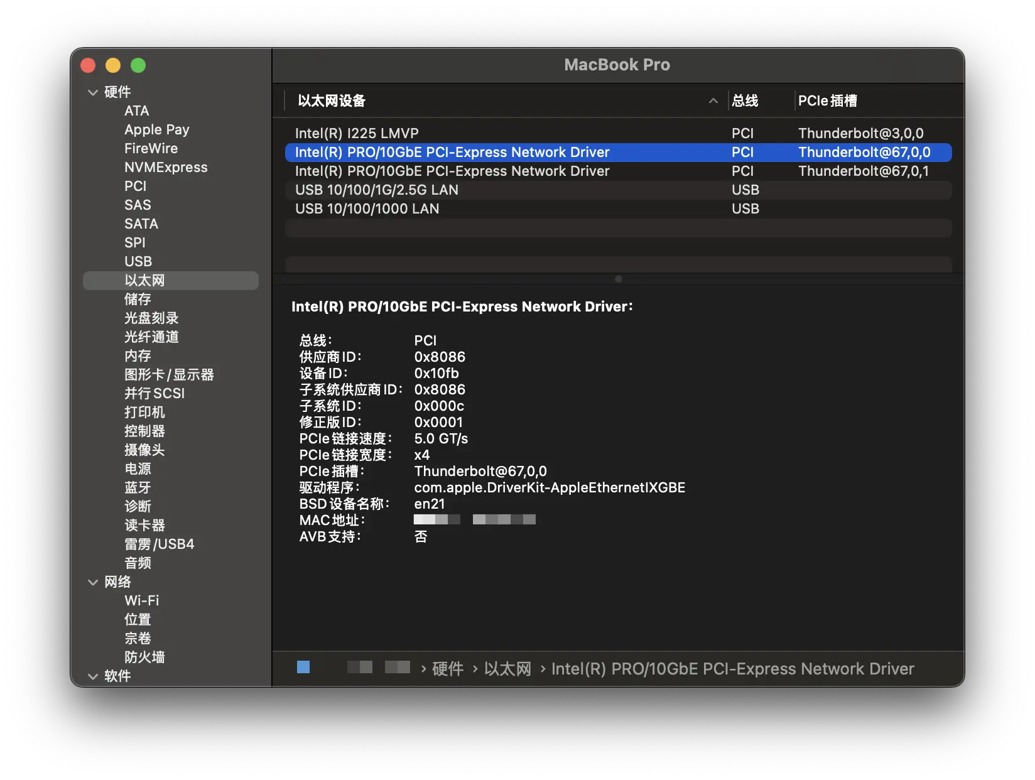Viewport: 1035px width, 780px height.
Task: Select USB 10/100/1000 LAN device
Action: (367, 209)
